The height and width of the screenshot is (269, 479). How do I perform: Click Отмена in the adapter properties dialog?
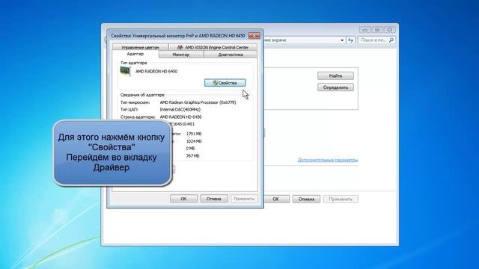[x=214, y=199]
